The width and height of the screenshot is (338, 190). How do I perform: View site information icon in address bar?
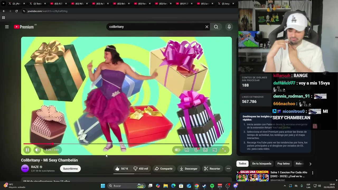[x=24, y=11]
